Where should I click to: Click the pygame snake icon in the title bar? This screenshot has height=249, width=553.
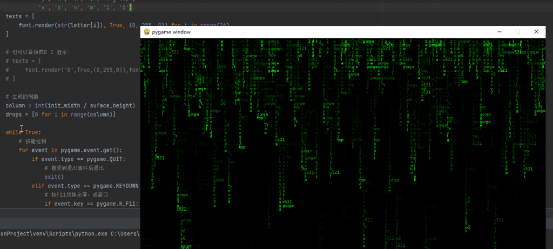147,32
